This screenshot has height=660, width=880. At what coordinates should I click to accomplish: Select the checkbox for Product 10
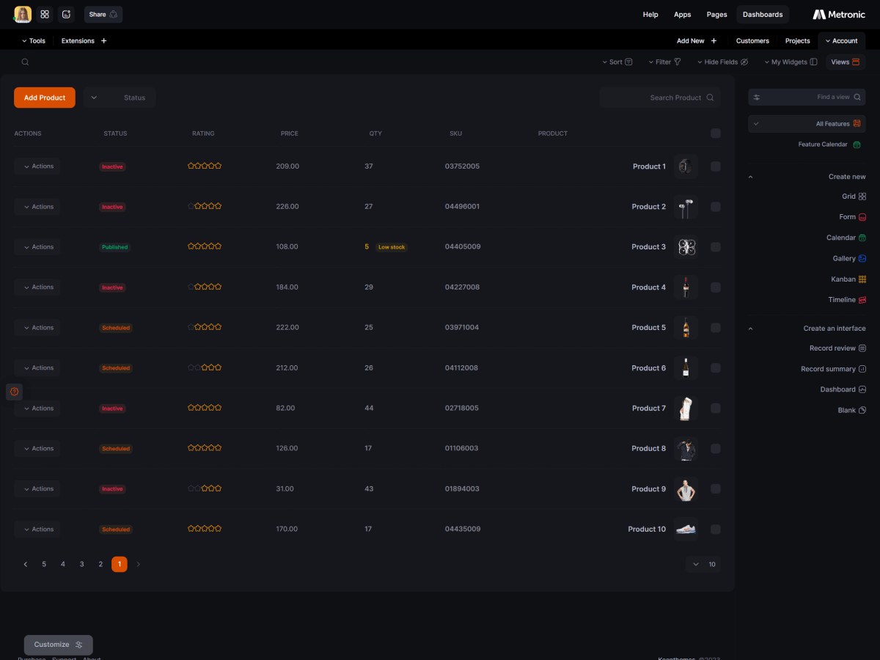tap(716, 529)
